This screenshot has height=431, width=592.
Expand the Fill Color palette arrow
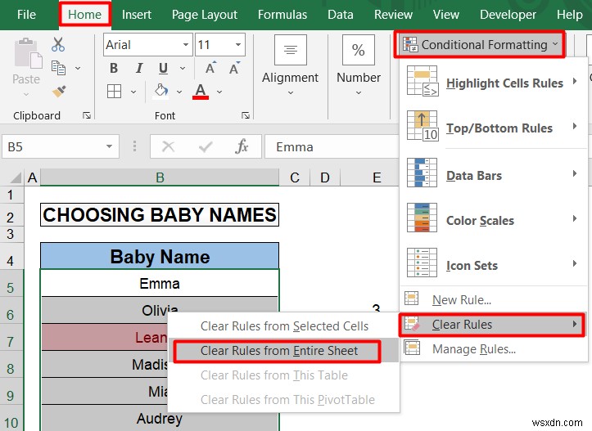tap(179, 92)
